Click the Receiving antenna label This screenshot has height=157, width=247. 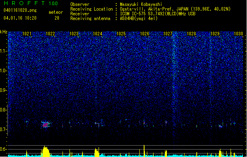[x=90, y=18]
